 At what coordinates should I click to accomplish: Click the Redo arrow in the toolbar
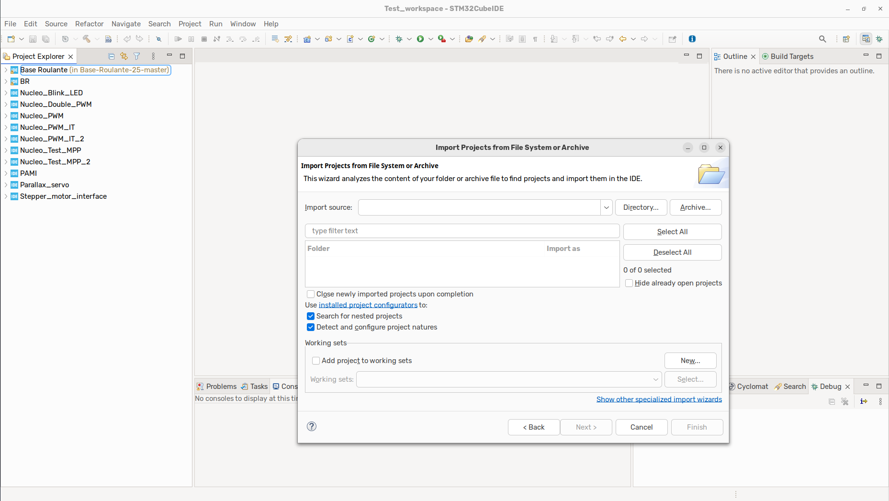(x=139, y=39)
